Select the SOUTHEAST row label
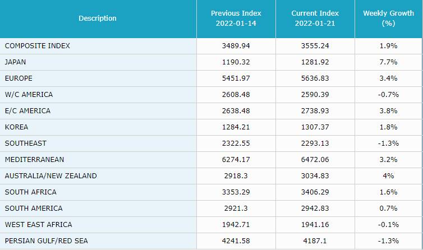The width and height of the screenshot is (423, 250). (x=25, y=143)
